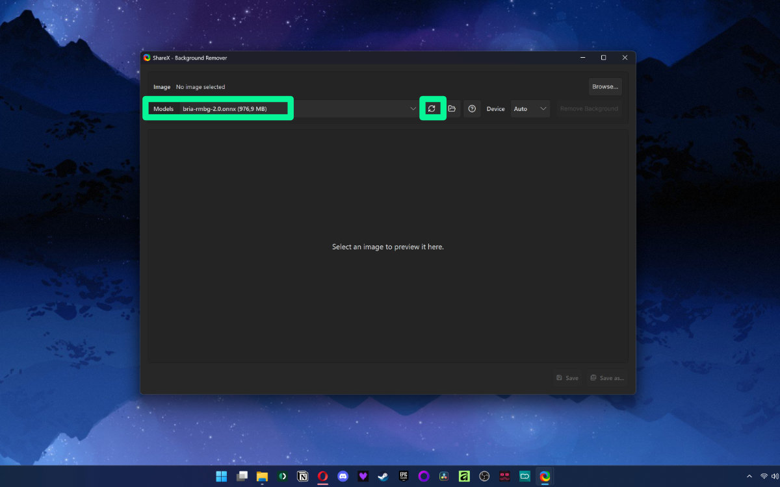
Task: Open OBS Studio from the taskbar
Action: click(484, 476)
